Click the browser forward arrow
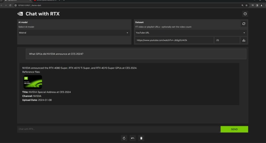The width and height of the screenshot is (266, 143). tap(6, 5)
